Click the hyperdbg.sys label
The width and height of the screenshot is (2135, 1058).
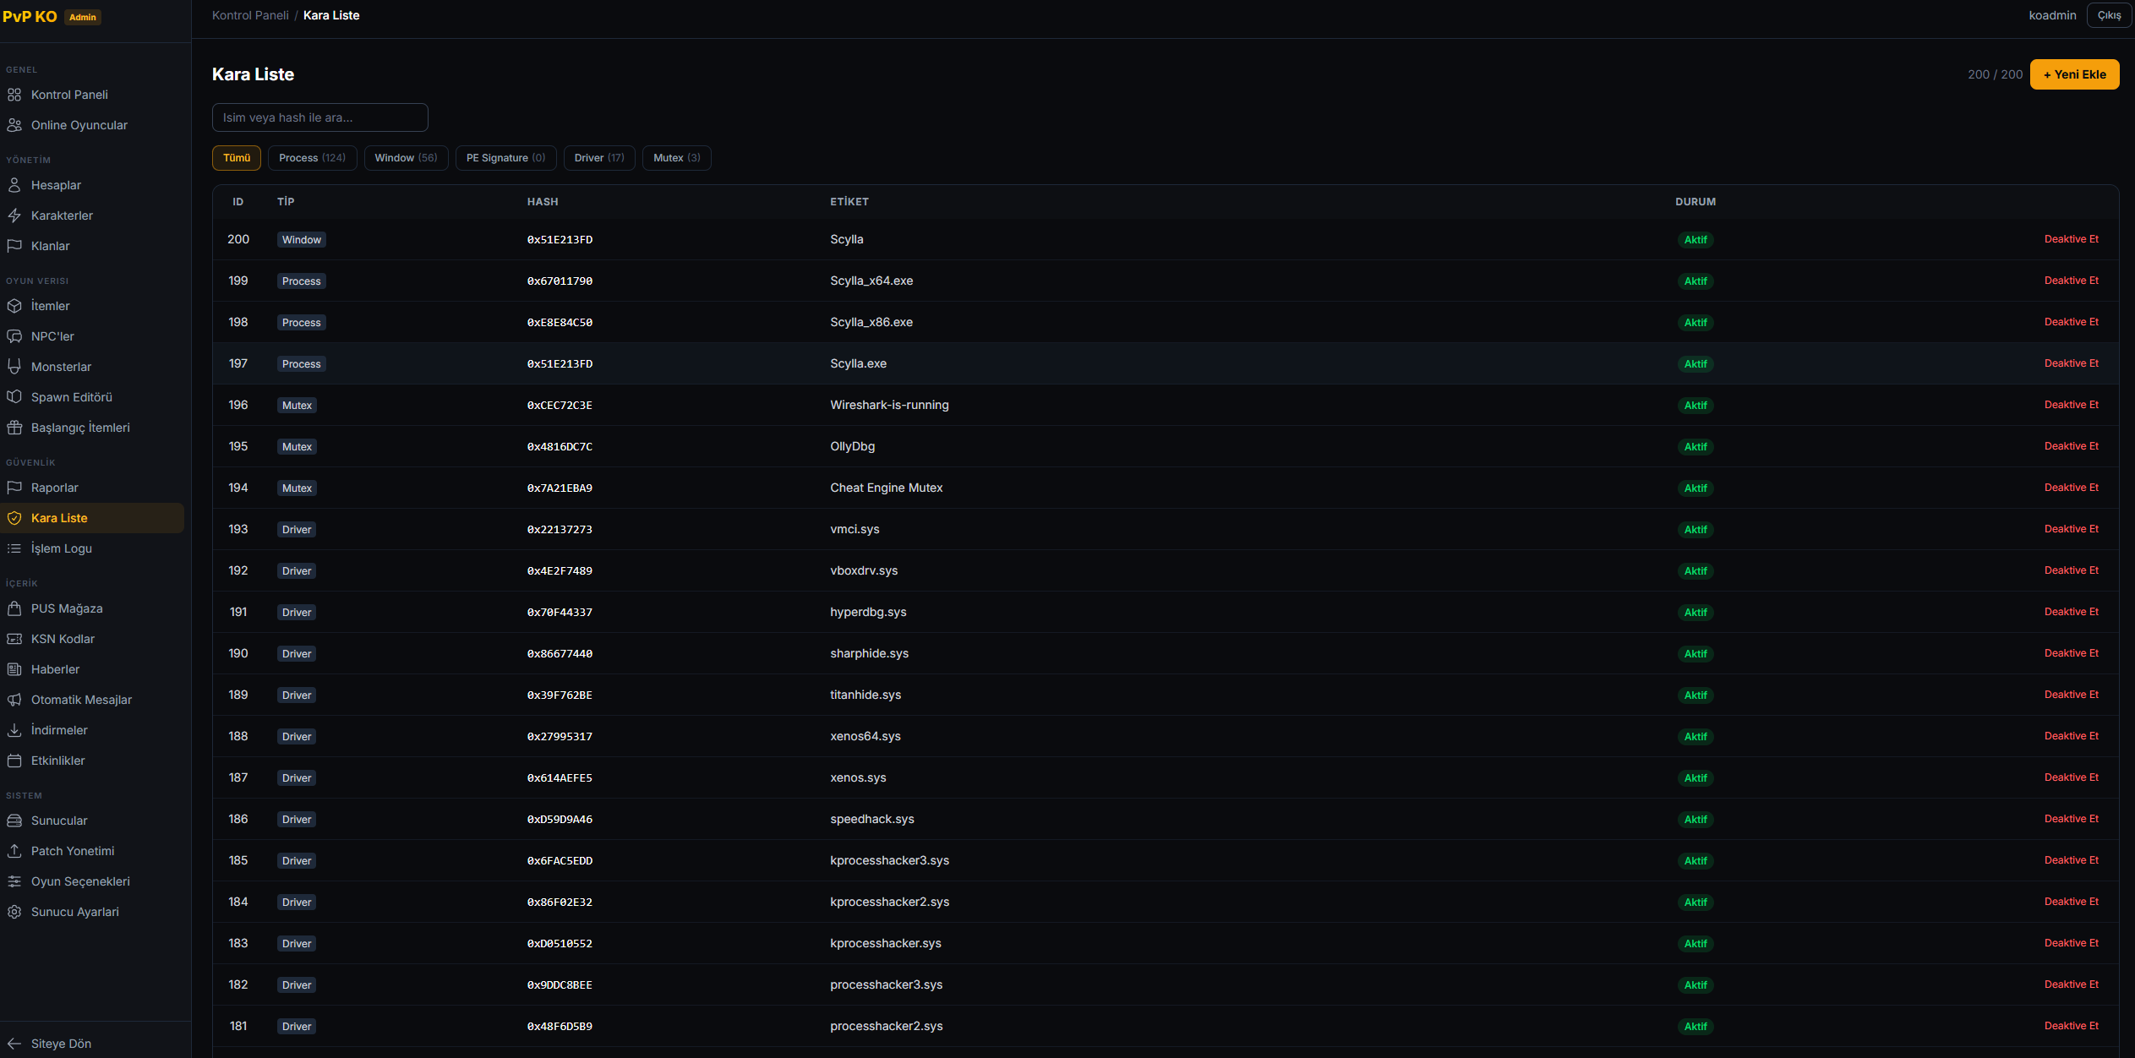[x=868, y=612]
